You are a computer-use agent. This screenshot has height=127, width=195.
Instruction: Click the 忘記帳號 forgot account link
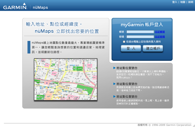(x=160, y=32)
